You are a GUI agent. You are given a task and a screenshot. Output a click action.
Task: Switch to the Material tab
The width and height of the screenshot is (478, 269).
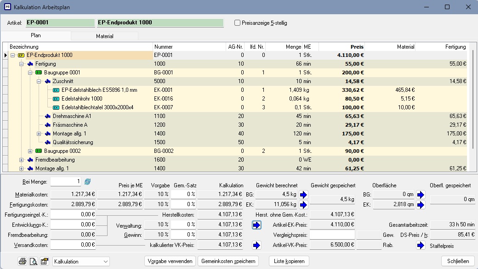(x=104, y=36)
